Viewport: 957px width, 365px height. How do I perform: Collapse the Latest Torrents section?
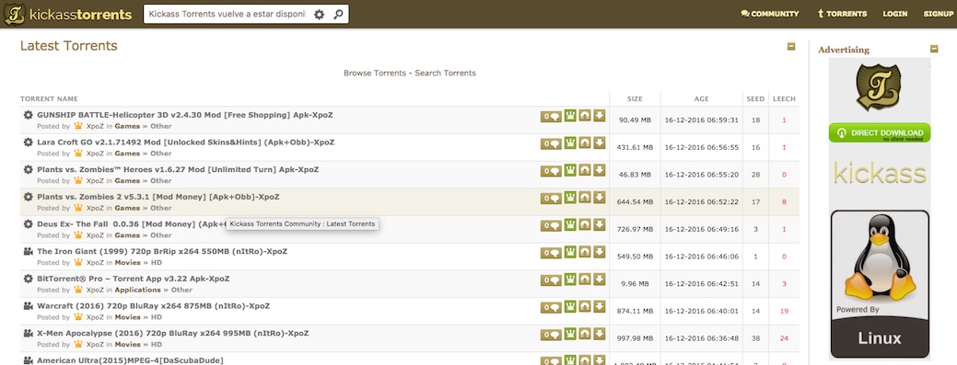coord(791,46)
